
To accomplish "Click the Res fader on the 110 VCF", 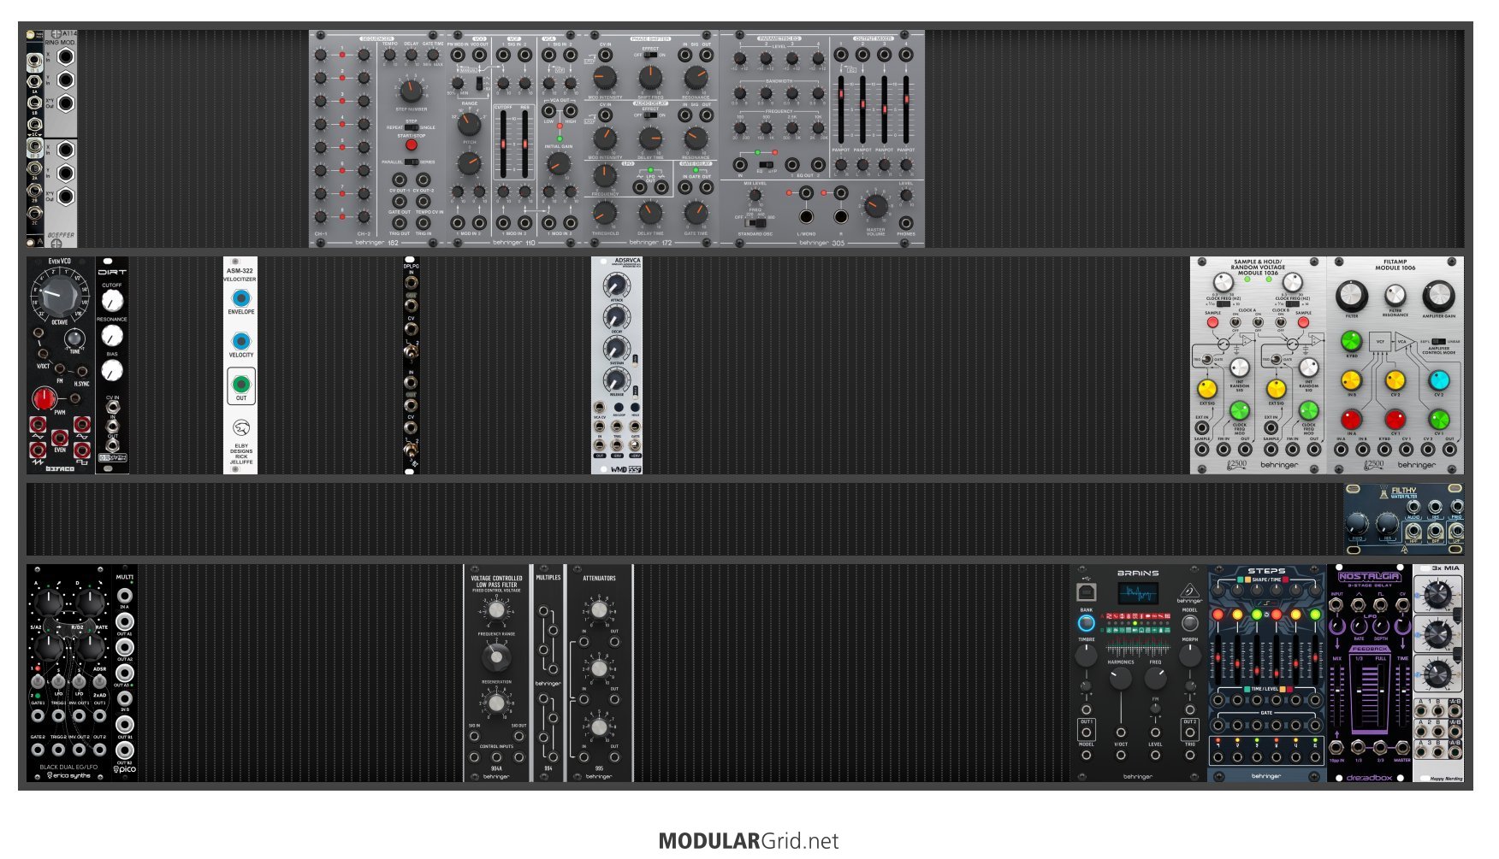I will tap(524, 143).
